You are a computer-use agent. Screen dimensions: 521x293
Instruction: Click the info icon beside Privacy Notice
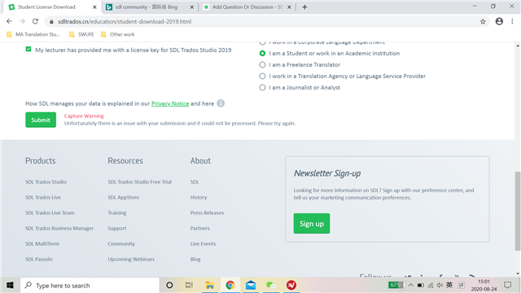point(221,103)
